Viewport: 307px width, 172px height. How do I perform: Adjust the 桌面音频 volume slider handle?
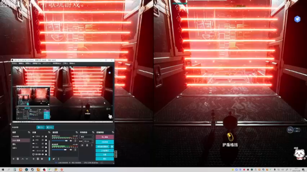pos(65,149)
